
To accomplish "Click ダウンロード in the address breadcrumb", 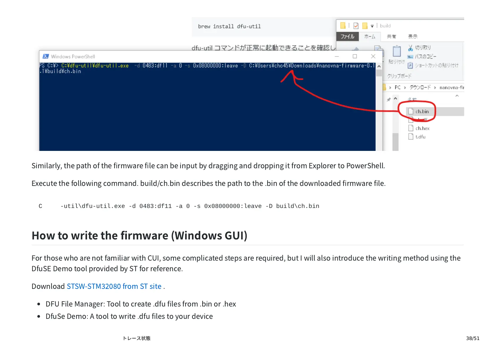I will pyautogui.click(x=420, y=87).
